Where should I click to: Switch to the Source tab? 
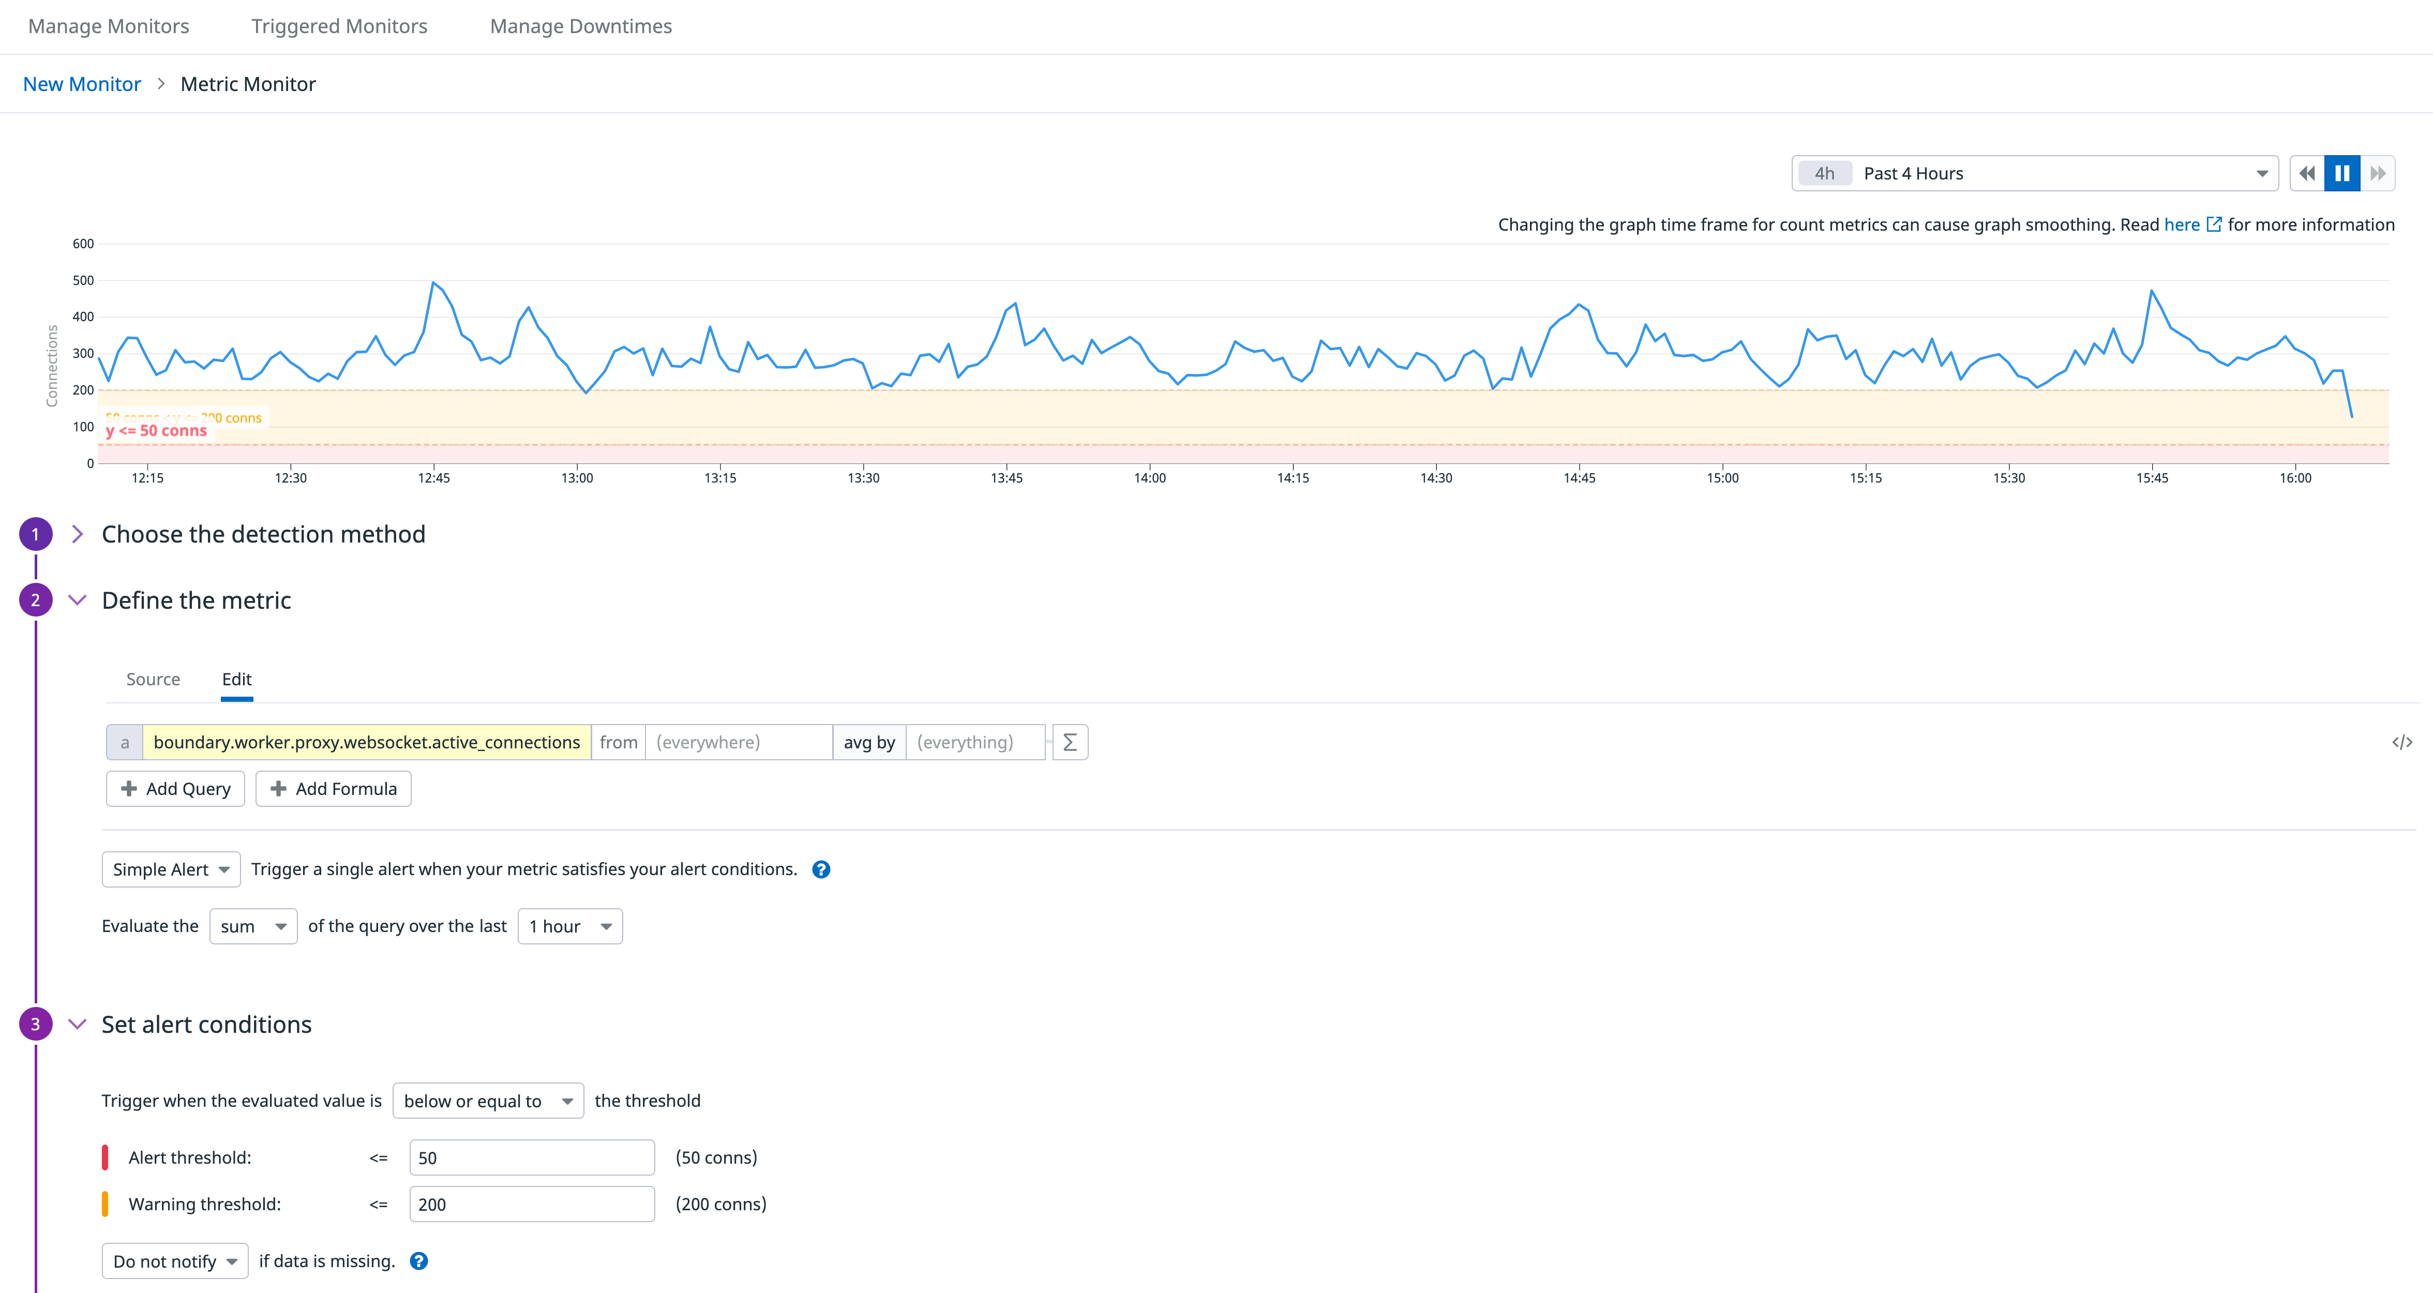[x=153, y=679]
